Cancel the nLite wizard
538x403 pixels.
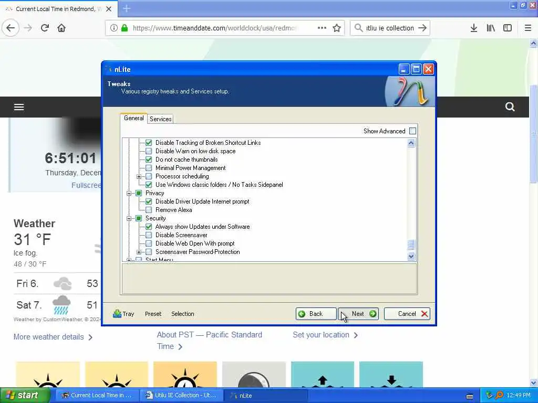pyautogui.click(x=407, y=314)
